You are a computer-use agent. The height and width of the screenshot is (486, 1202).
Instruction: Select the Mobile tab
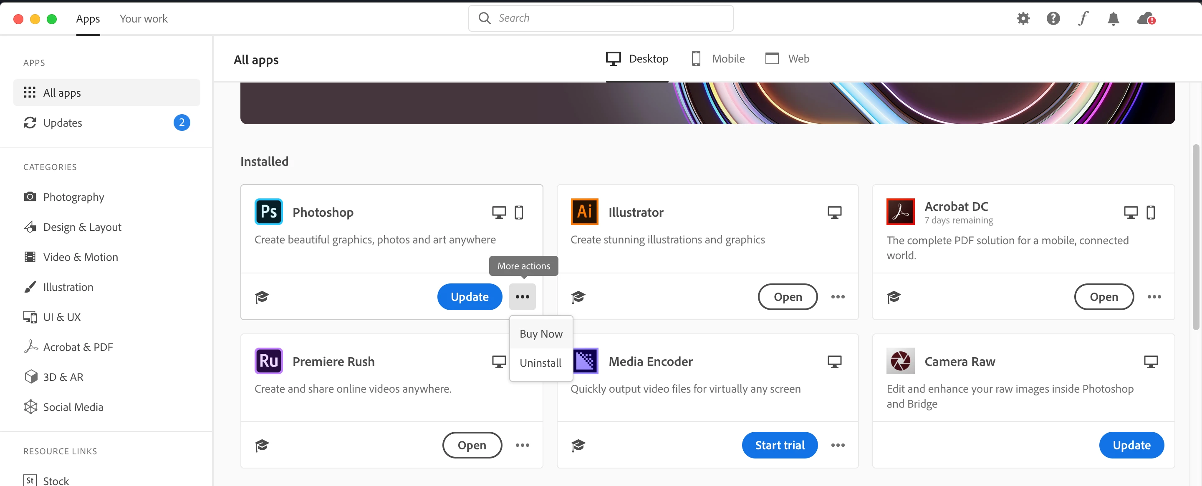coord(718,59)
